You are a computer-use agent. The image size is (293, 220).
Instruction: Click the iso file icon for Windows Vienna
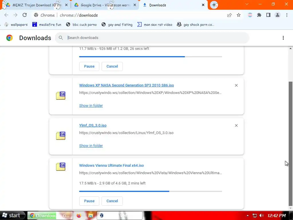click(61, 167)
